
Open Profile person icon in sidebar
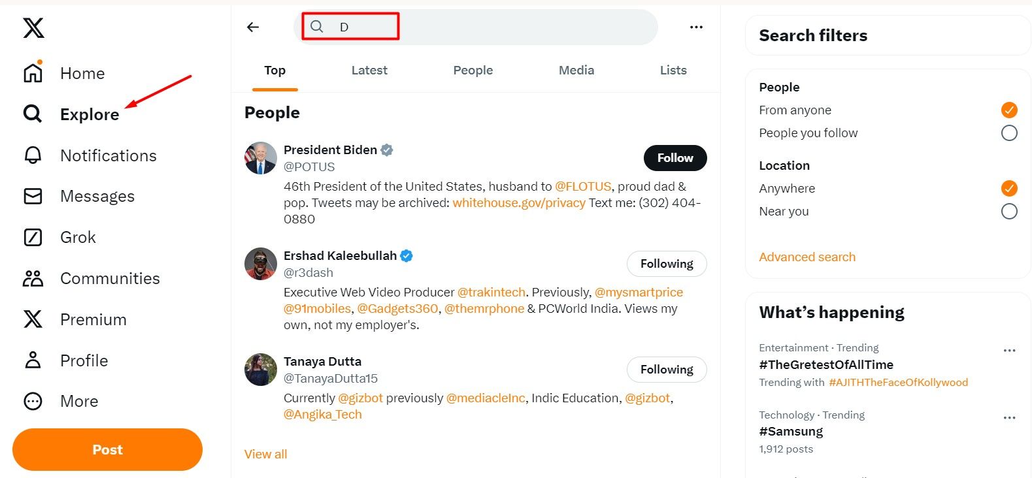33,360
